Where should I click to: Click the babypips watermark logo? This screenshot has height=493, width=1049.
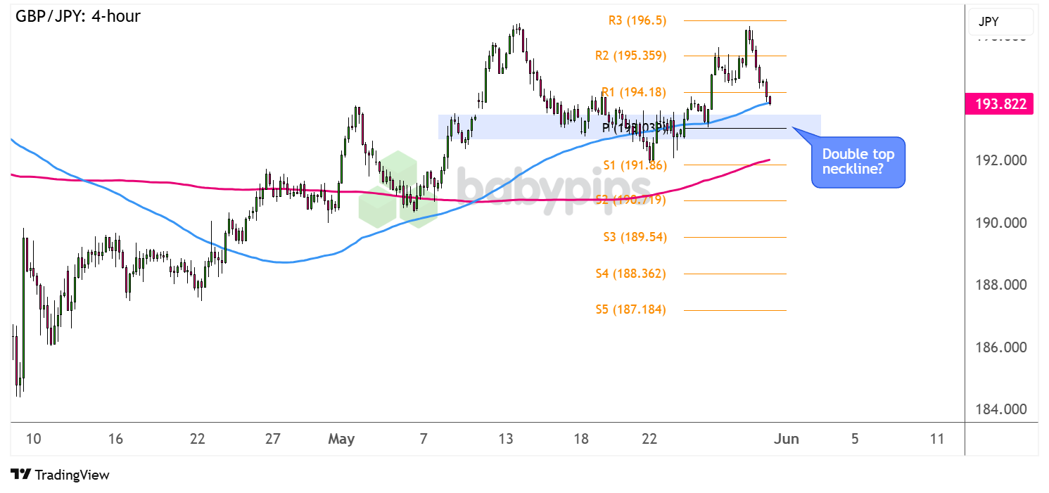point(507,187)
